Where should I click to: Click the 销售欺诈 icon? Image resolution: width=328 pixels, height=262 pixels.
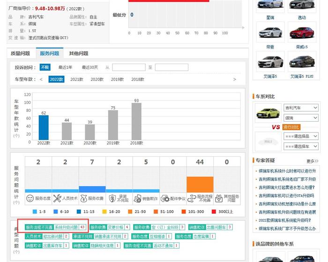coord(138,198)
